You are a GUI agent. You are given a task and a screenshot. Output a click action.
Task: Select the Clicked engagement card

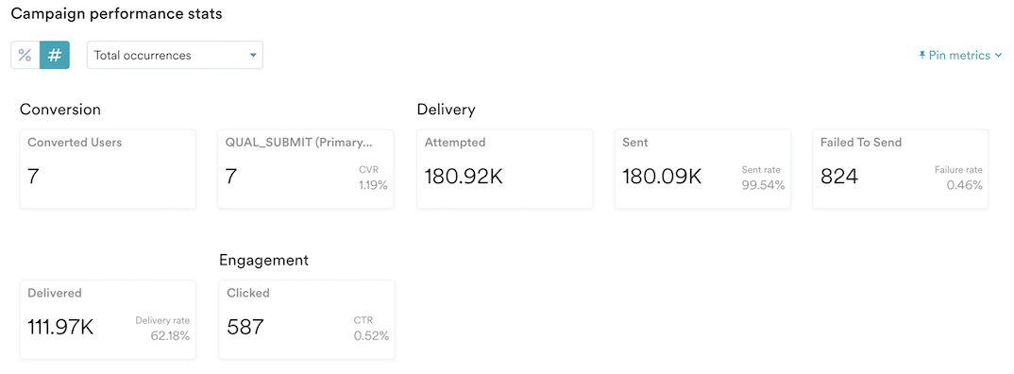307,319
